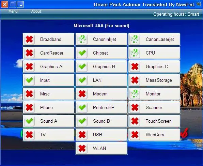Choose the Graphics B driver button
The image size is (203, 166).
[101, 66]
